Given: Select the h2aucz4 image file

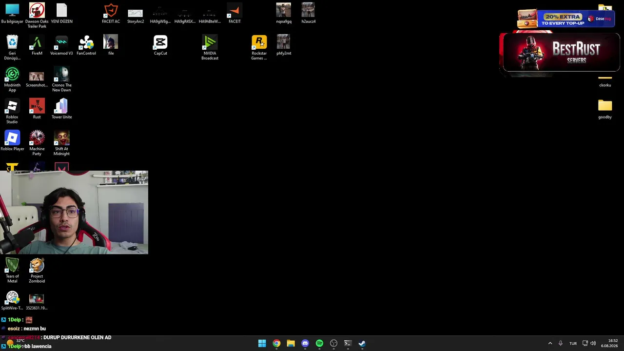Looking at the screenshot, I should pyautogui.click(x=308, y=13).
